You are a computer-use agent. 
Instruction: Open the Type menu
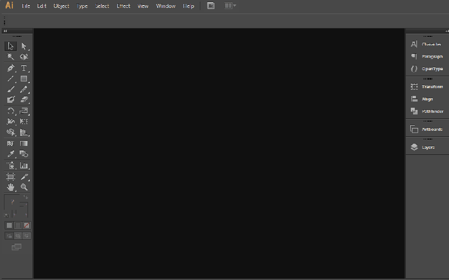click(x=82, y=6)
